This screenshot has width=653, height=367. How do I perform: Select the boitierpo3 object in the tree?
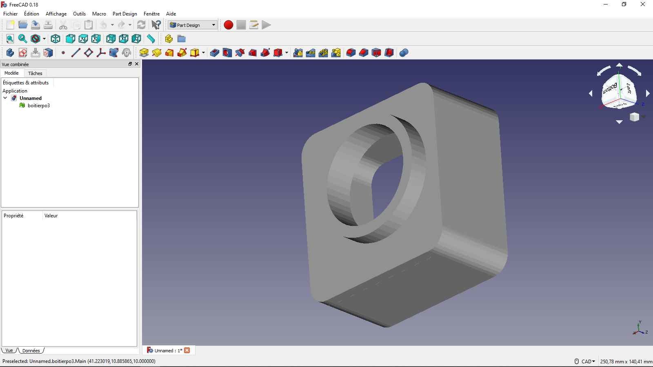tap(39, 105)
